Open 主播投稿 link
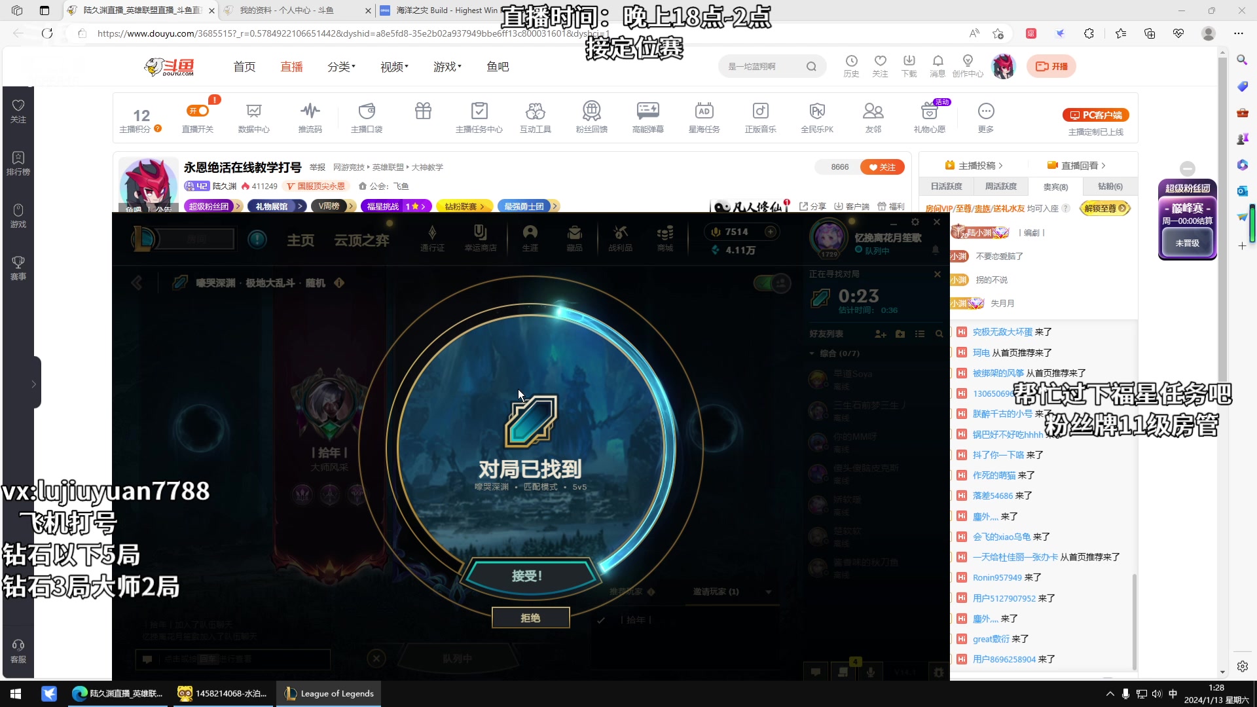 (974, 166)
